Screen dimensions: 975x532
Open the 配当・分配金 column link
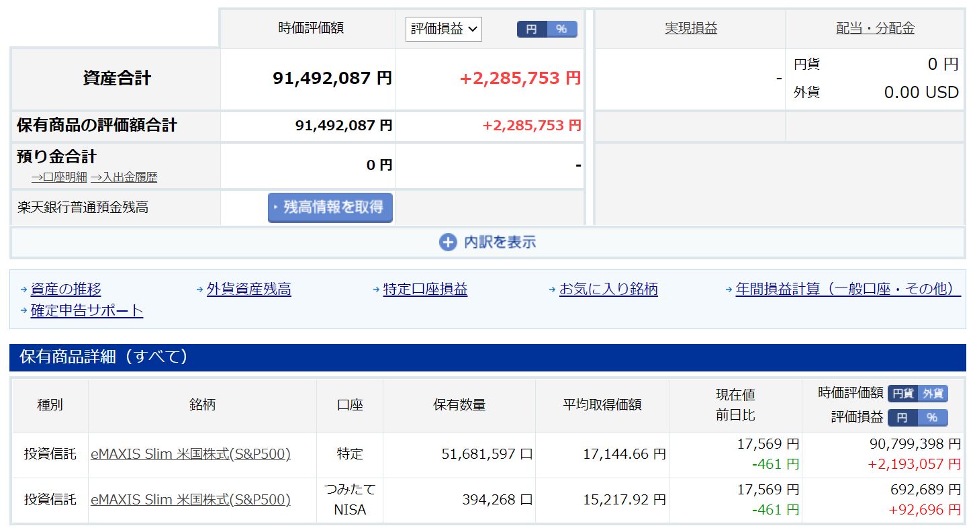tap(875, 28)
